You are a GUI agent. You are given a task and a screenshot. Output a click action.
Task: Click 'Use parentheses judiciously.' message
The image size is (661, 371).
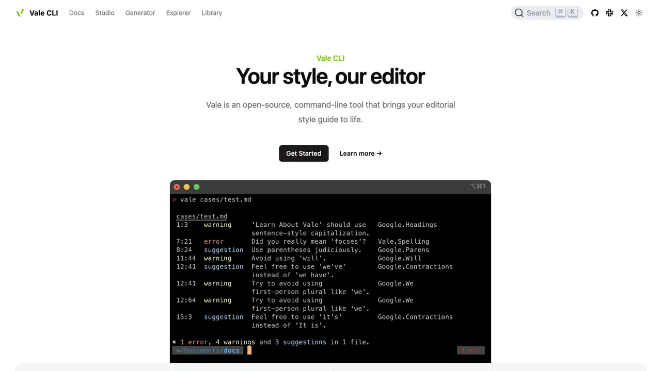point(307,250)
